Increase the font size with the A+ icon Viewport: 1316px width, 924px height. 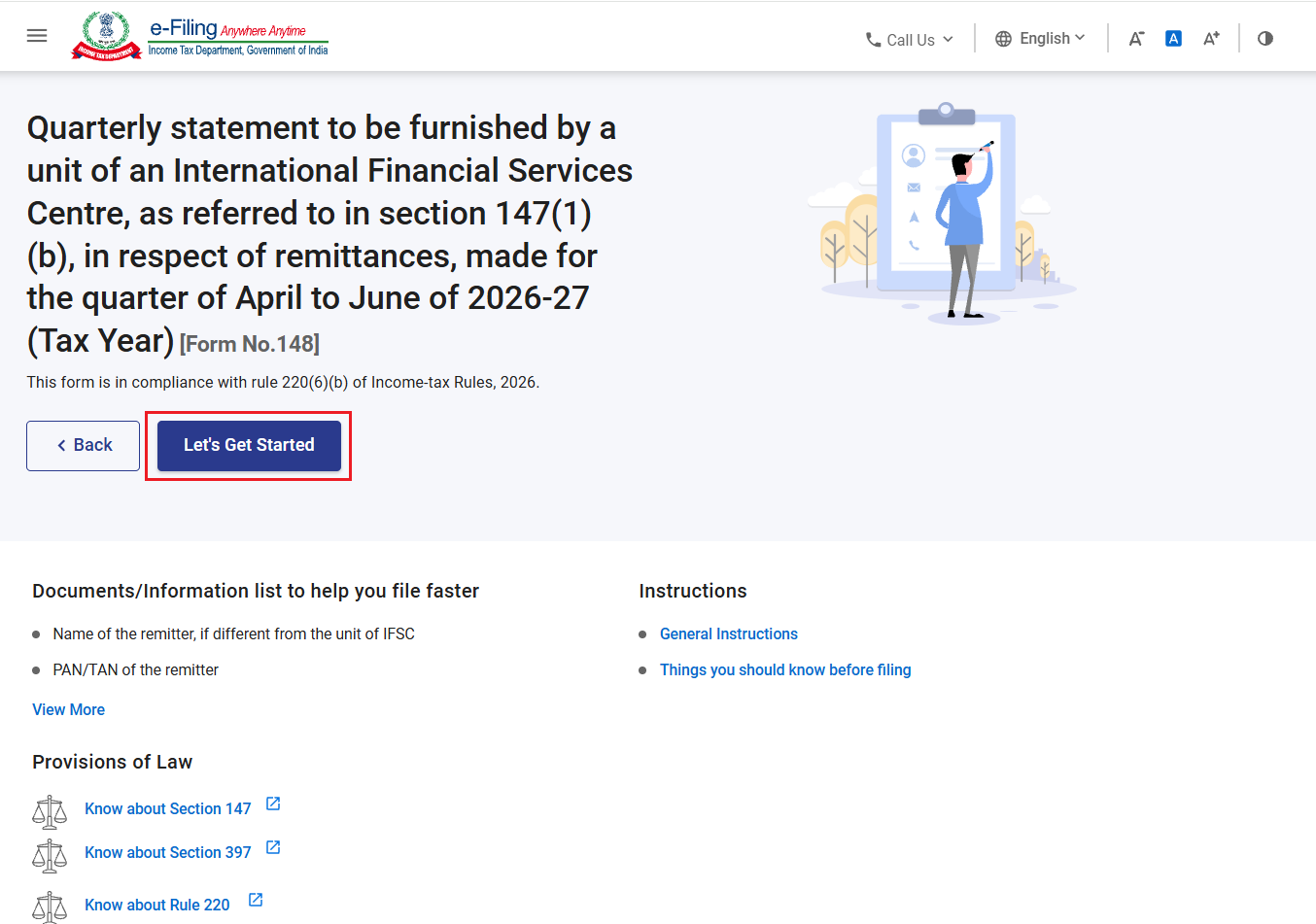(x=1211, y=39)
